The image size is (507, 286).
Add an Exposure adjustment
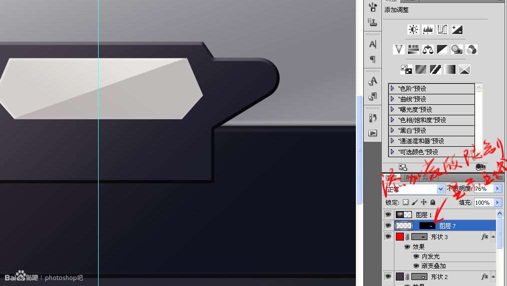click(456, 29)
